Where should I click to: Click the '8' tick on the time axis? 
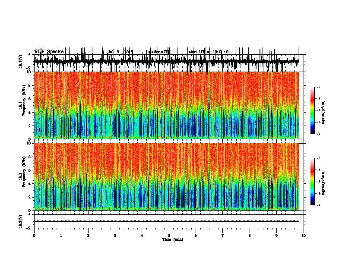[x=250, y=236]
